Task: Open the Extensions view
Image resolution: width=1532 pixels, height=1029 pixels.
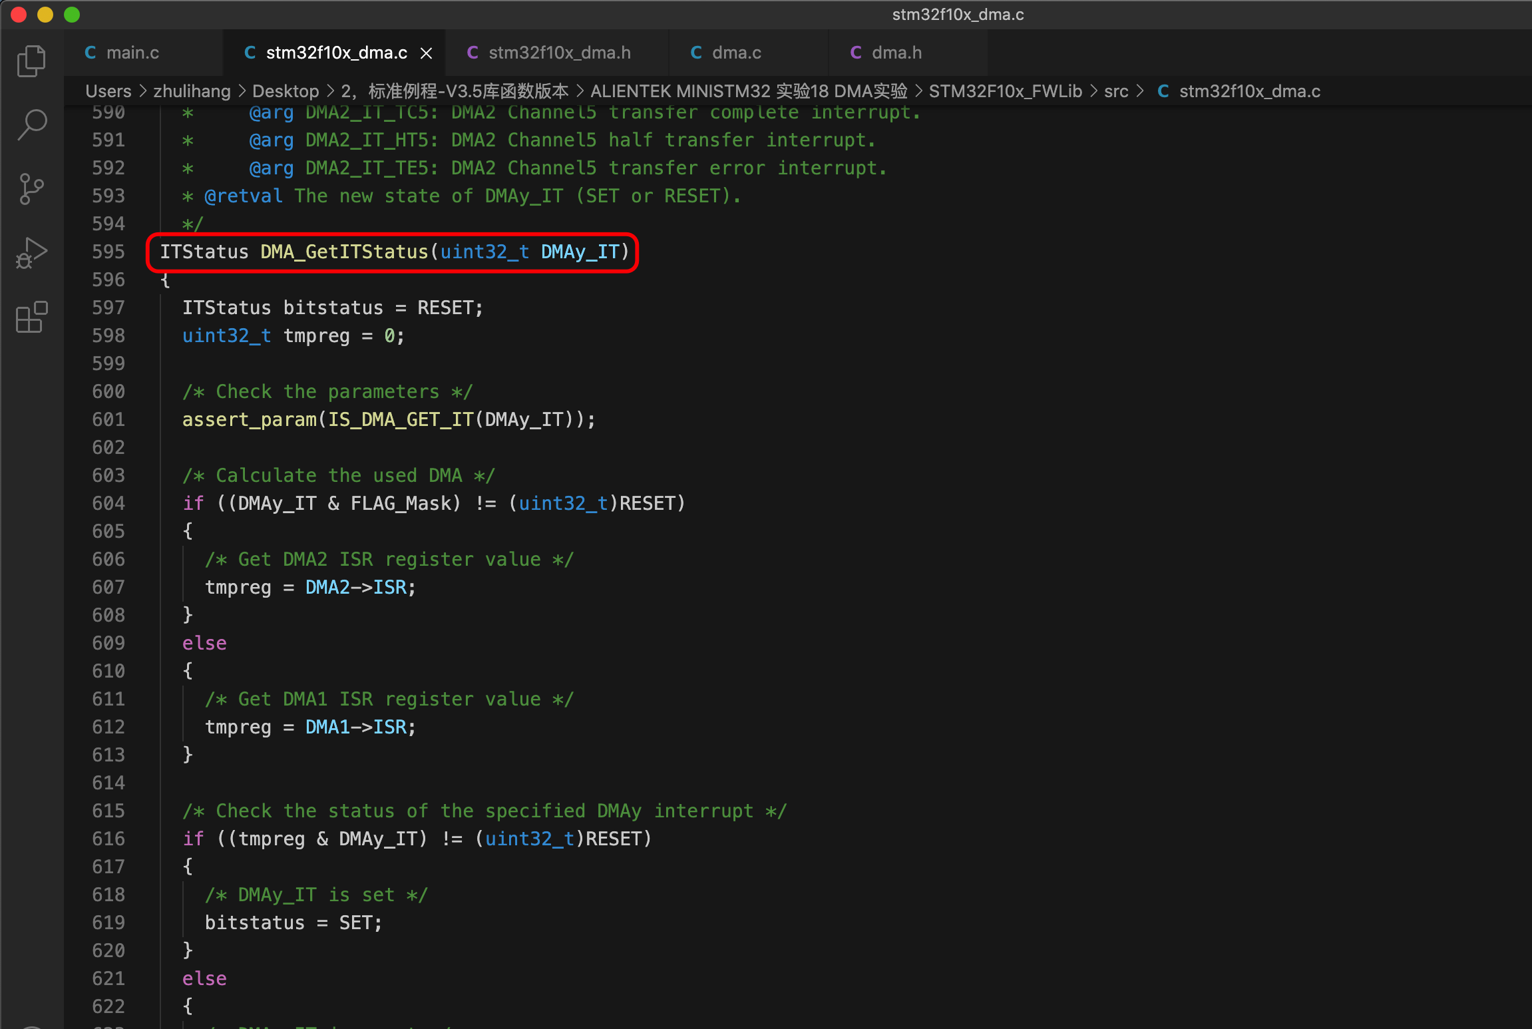Action: pos(31,317)
